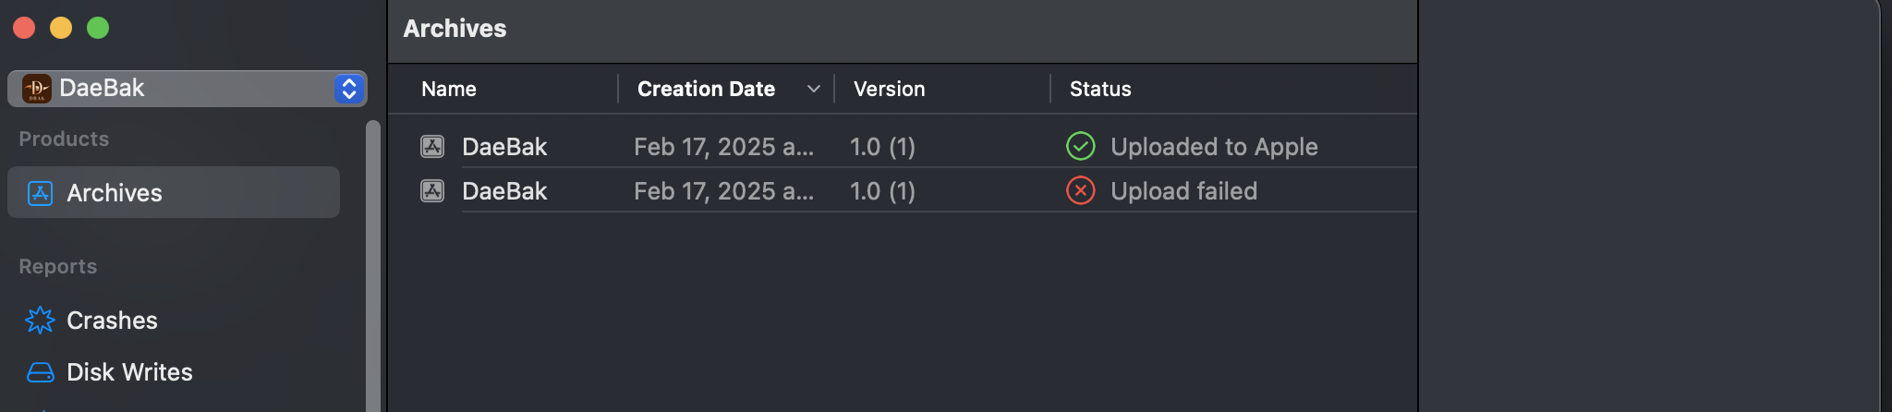
Task: Click the DaeBak app icon in the selector
Action: [37, 89]
